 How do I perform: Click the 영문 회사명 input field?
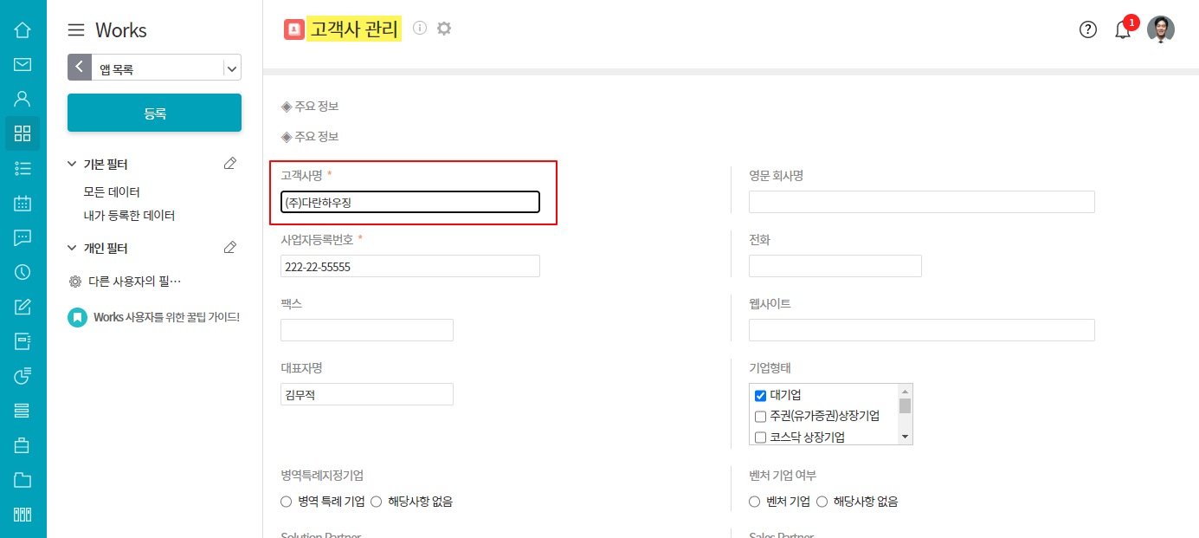point(921,202)
